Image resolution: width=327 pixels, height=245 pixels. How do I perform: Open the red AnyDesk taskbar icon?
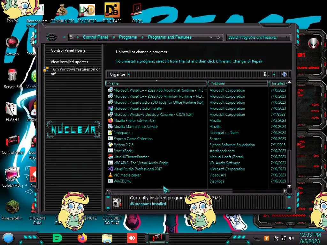(132, 238)
